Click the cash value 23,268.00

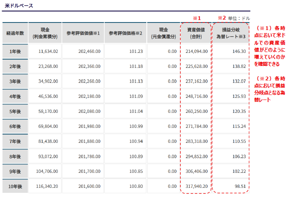pos(48,66)
